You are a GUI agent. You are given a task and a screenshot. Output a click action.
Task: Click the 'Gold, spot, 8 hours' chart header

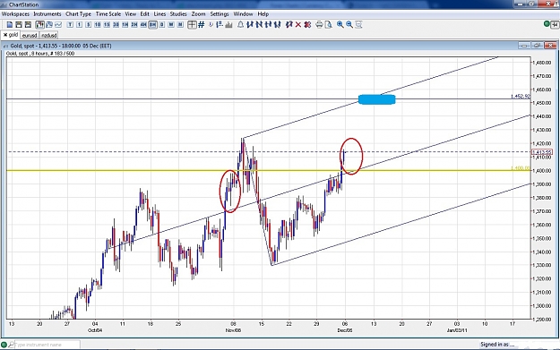click(40, 54)
